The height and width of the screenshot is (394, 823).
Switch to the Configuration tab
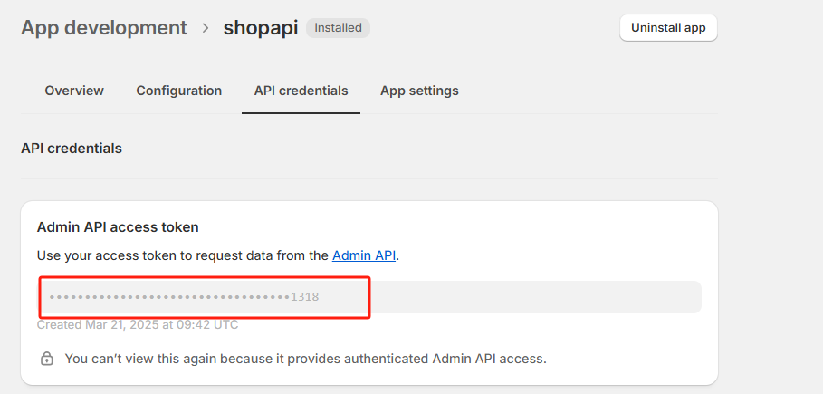click(x=179, y=91)
